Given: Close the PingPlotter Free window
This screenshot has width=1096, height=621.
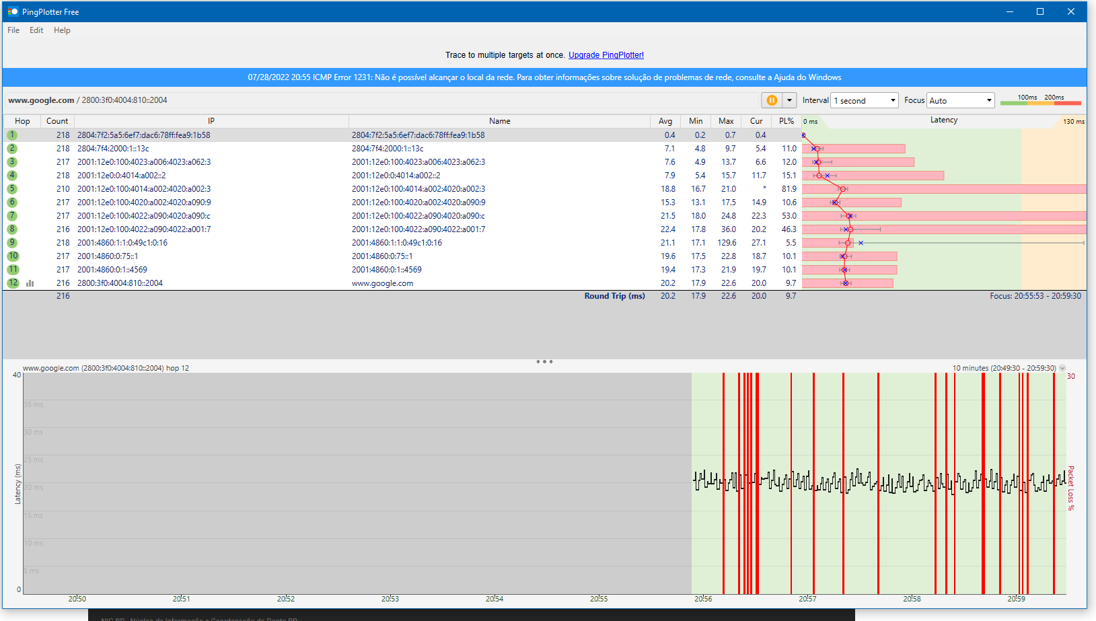Looking at the screenshot, I should click(1071, 11).
